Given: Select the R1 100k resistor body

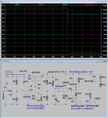Looking at the screenshot, I should click(17, 82).
